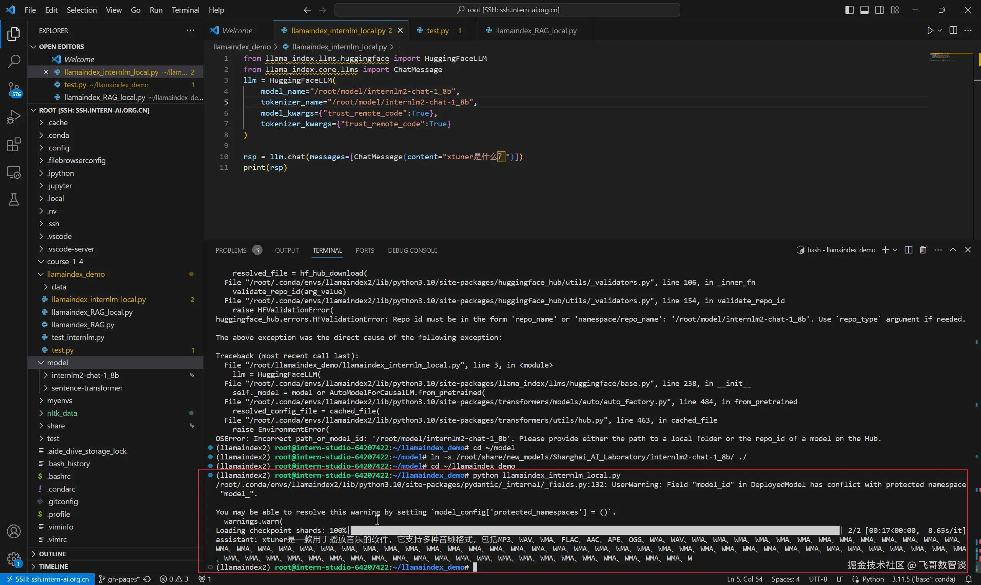Toggle Secondary Side Bar visibility
Viewport: 981px width, 585px height.
[x=879, y=10]
